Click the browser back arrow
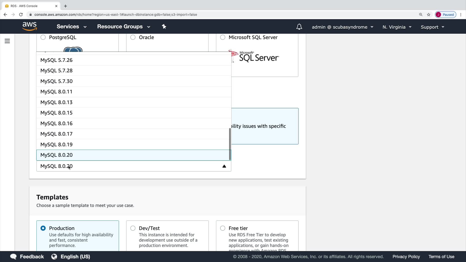The height and width of the screenshot is (262, 466). pyautogui.click(x=5, y=14)
